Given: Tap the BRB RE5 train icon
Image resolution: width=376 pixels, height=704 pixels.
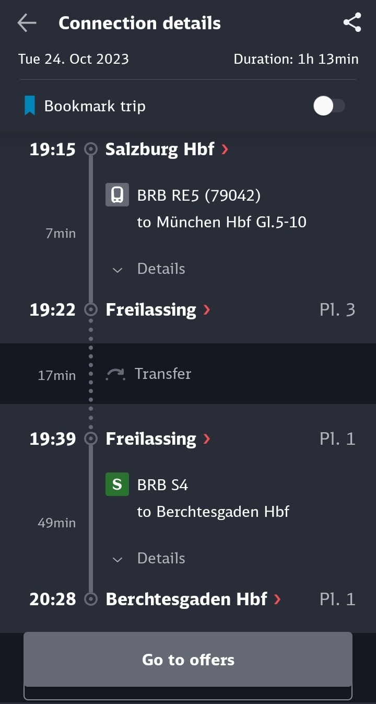Looking at the screenshot, I should click(x=117, y=195).
